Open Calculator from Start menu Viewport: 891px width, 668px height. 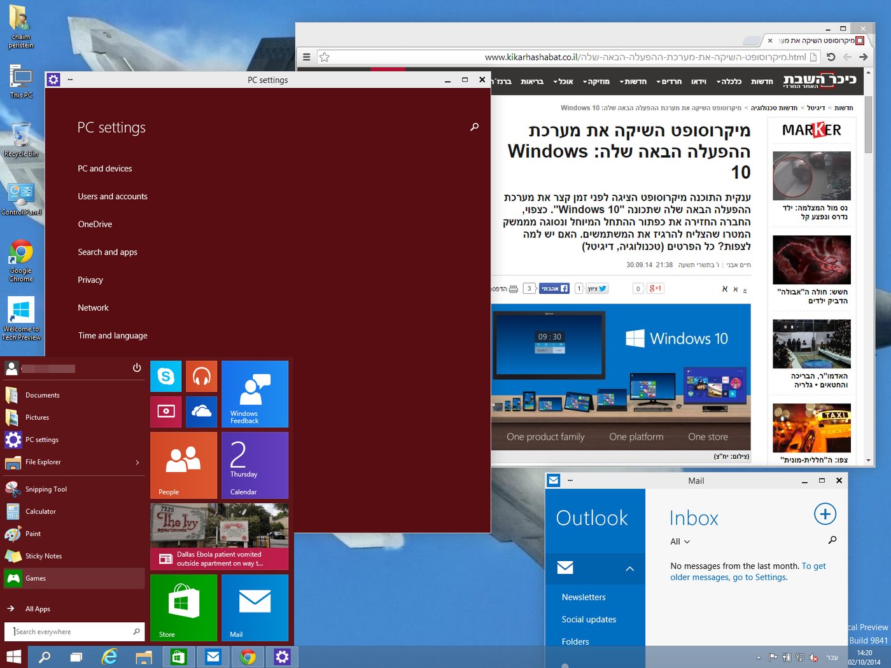click(x=74, y=511)
